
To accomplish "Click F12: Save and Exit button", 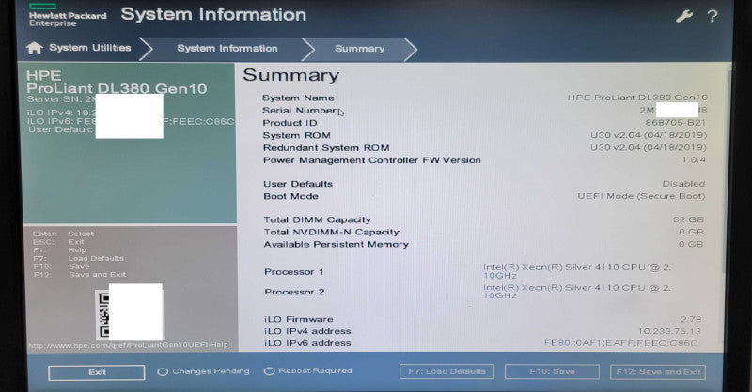I will click(658, 372).
